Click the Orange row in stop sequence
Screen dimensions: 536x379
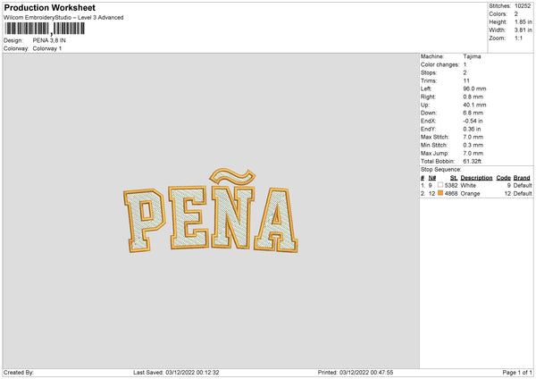(476, 193)
